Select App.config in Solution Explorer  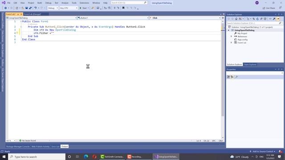point(242,40)
